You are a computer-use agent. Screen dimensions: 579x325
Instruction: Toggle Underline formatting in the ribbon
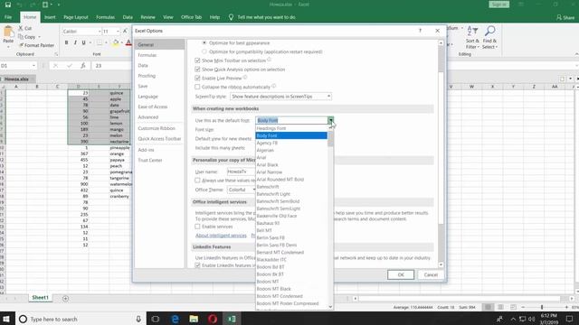[x=84, y=42]
